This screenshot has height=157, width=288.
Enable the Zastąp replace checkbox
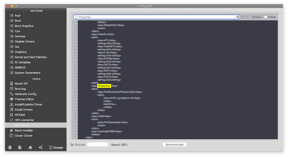266,17
